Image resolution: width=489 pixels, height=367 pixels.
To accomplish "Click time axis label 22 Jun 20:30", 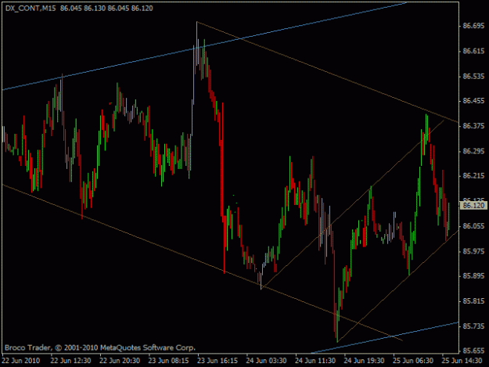I will (x=120, y=361).
